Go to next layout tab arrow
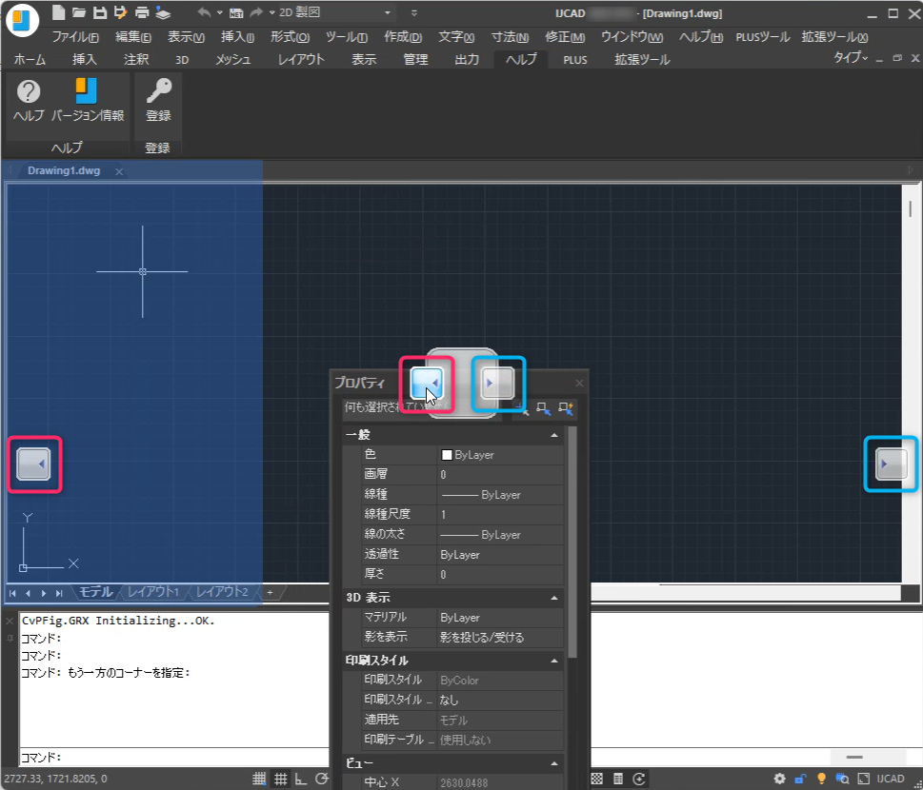 click(x=44, y=593)
